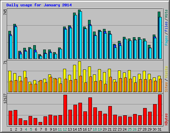This screenshot has height=133, width=170.
Task: Click the cyan 'Pages' legend label
Action: pyautogui.click(x=166, y=41)
